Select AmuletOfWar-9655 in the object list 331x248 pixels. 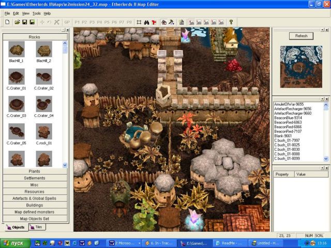(289, 104)
